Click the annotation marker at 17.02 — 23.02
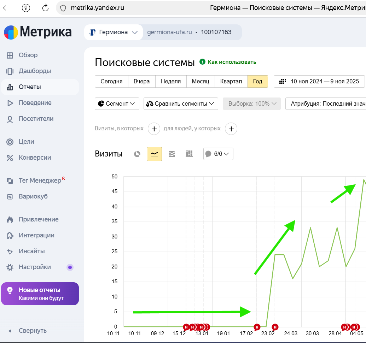Viewport: 366px width, 343px height. (x=257, y=327)
